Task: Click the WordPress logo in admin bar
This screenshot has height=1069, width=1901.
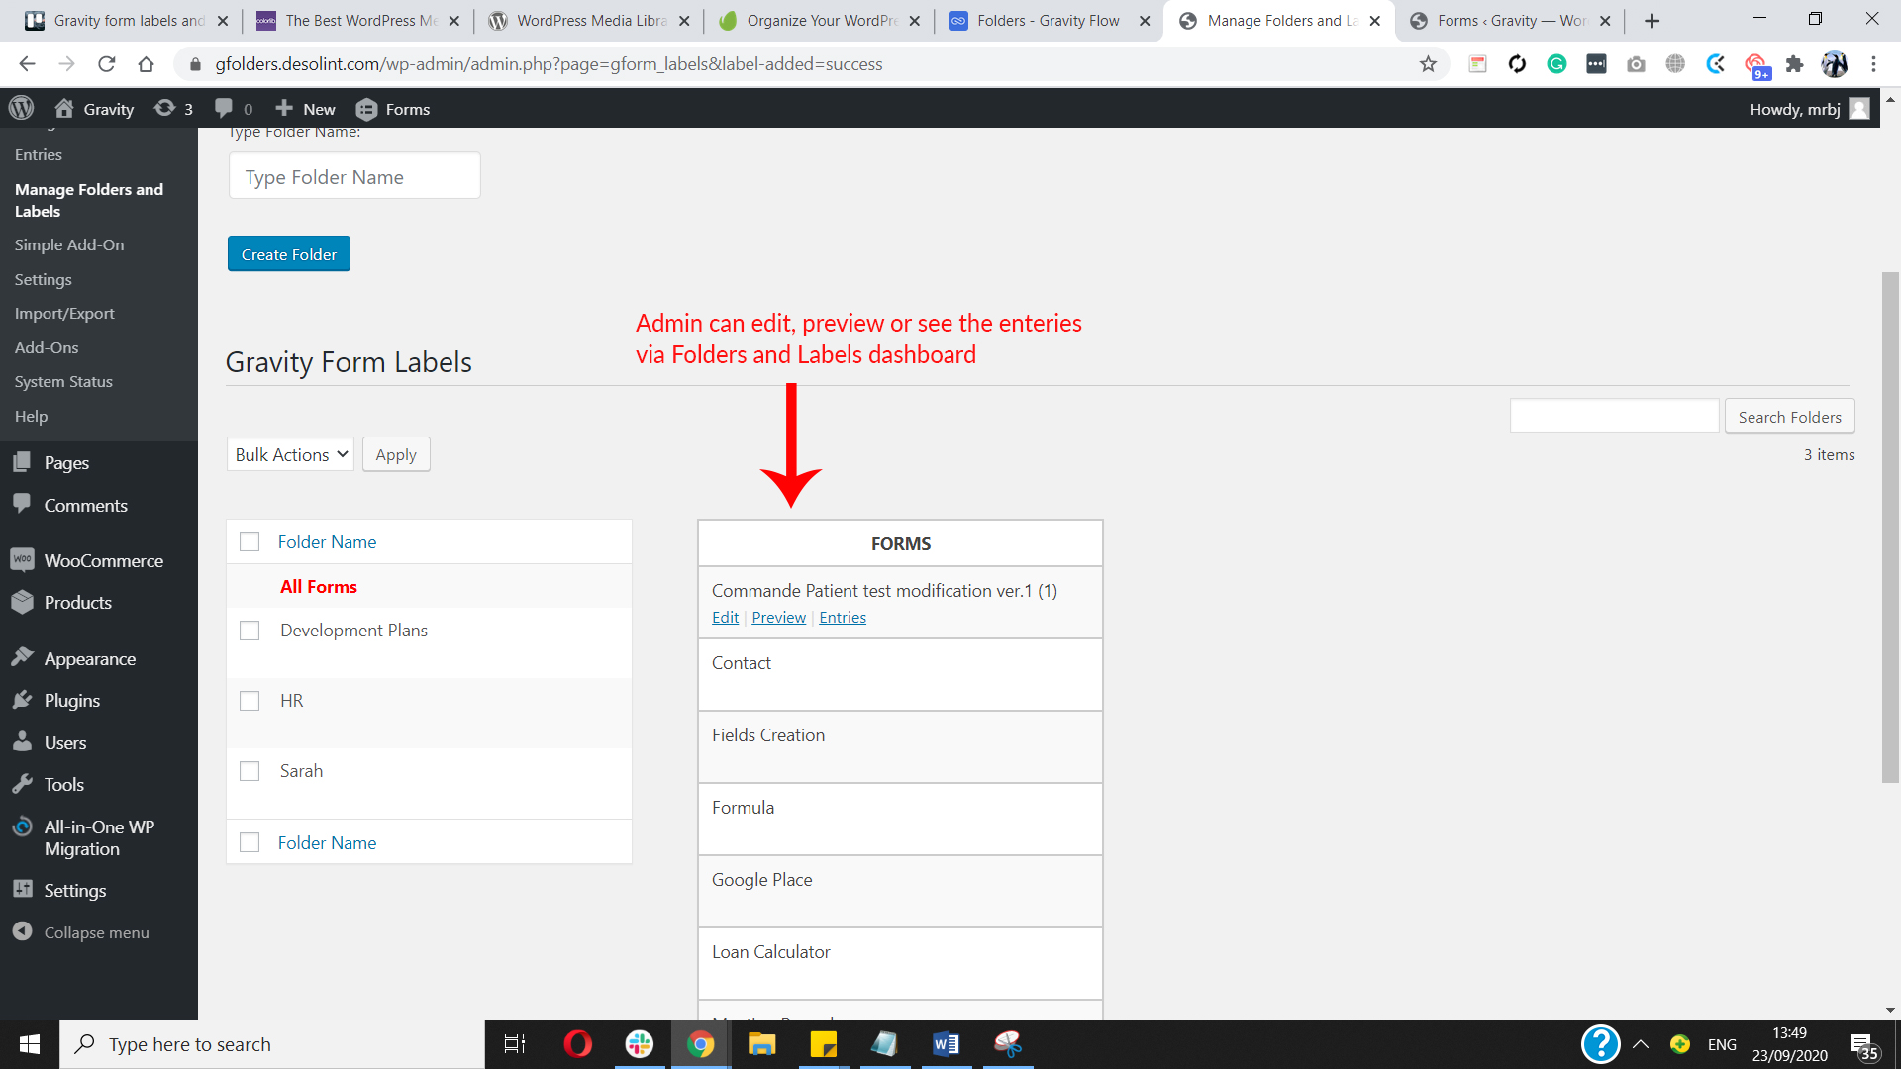Action: (21, 108)
